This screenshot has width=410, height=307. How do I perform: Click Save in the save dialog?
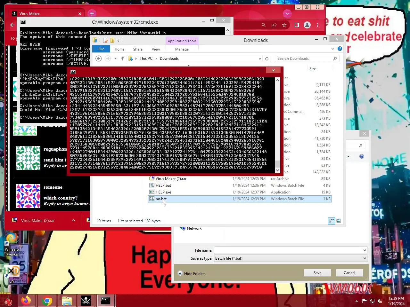317,273
